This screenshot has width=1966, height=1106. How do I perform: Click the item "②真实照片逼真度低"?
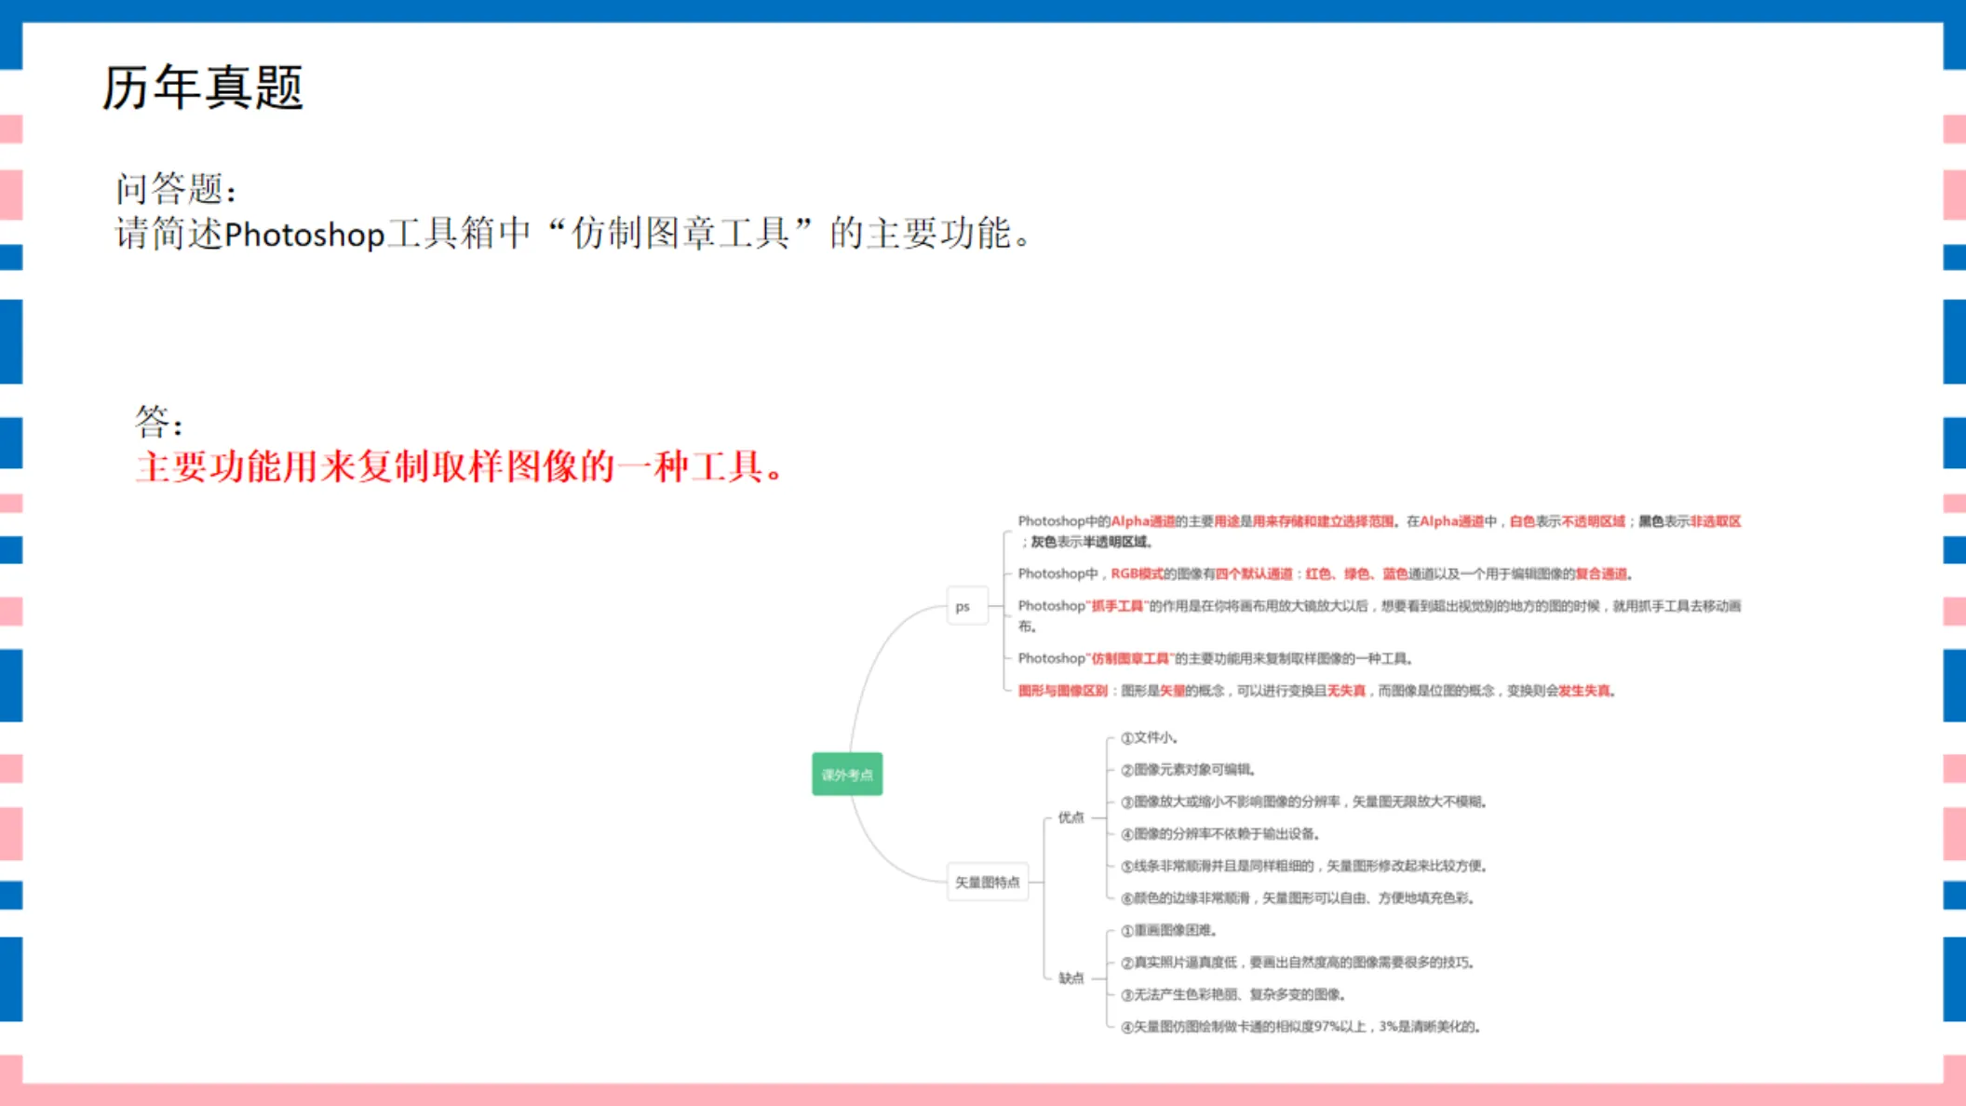[x=1299, y=963]
